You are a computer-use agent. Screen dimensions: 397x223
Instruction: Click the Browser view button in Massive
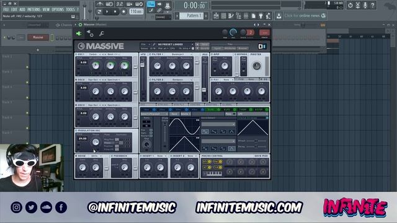(243, 48)
